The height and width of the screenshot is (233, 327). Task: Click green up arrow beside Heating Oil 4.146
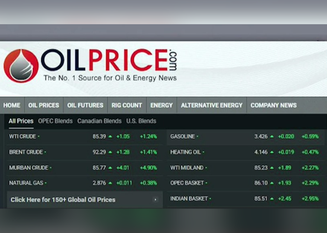click(x=272, y=152)
